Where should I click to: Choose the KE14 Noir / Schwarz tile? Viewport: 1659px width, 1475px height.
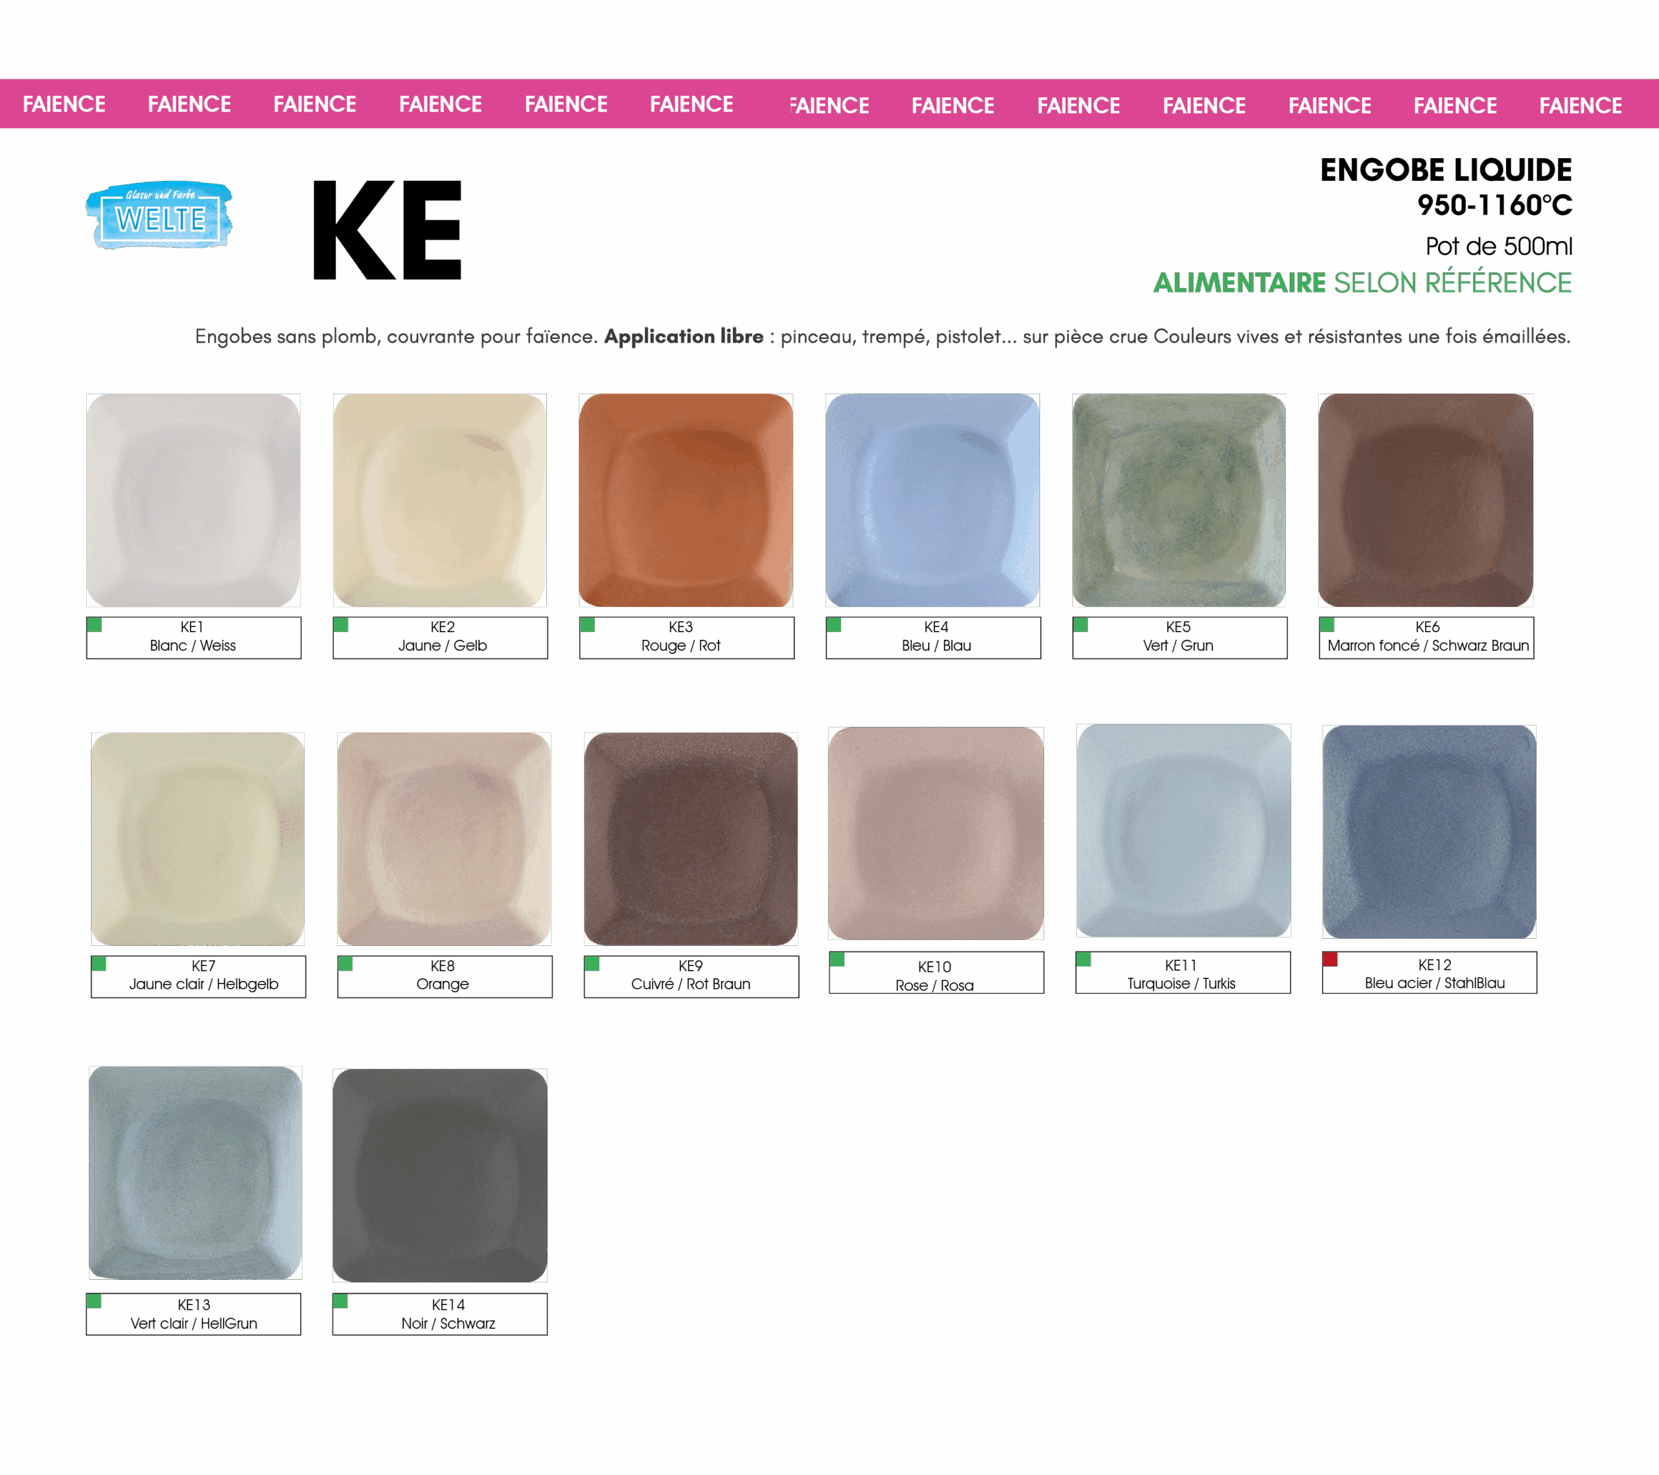click(440, 1174)
